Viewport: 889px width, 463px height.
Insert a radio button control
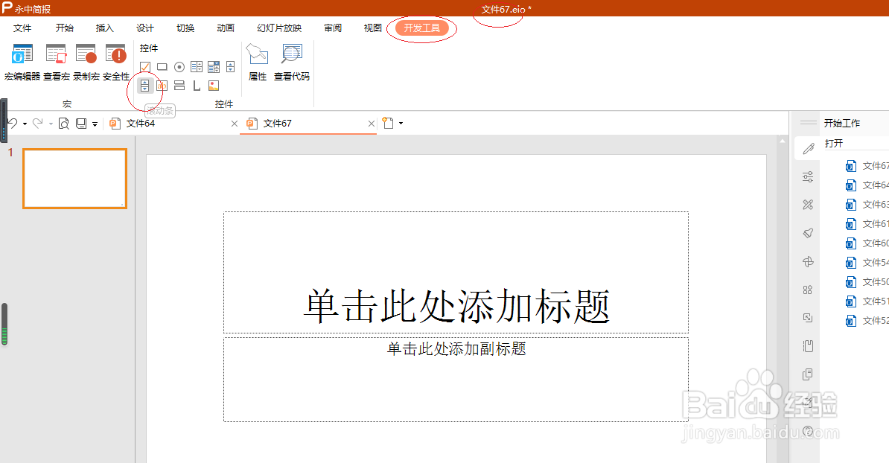179,66
